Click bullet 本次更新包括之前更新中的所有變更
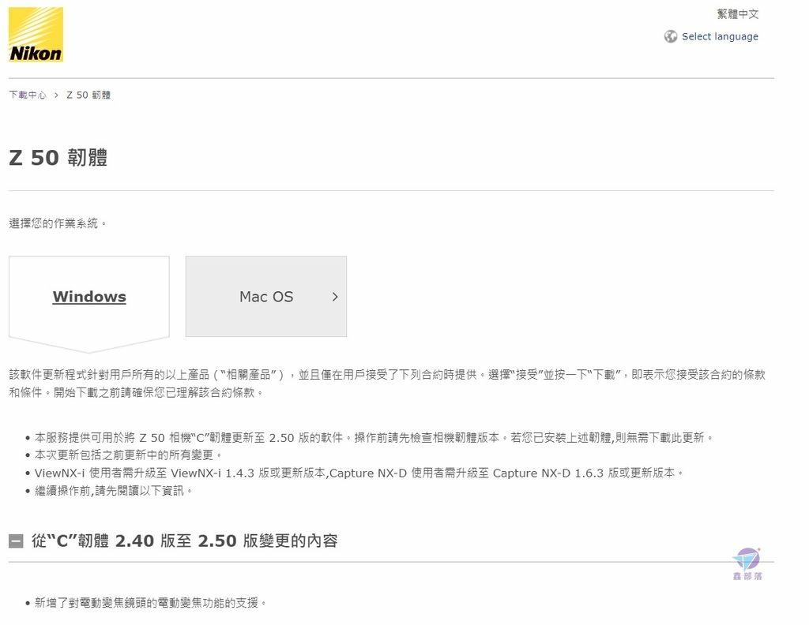Image resolution: width=809 pixels, height=625 pixels. tap(129, 455)
